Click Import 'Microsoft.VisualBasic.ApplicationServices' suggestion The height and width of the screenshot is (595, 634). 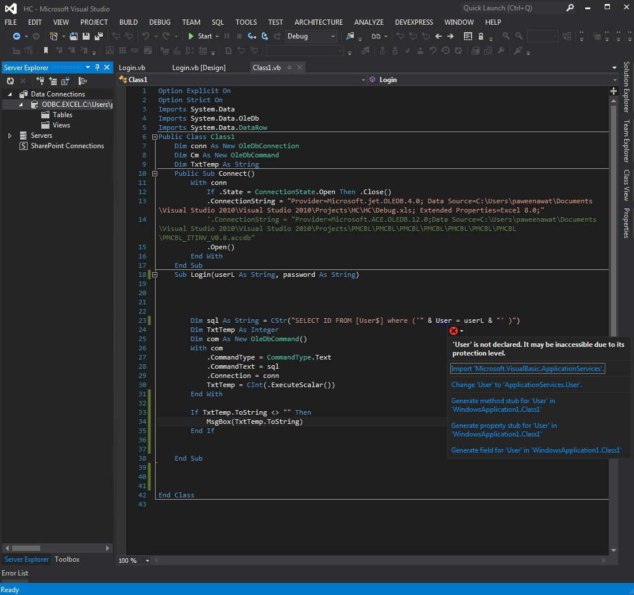(x=528, y=369)
